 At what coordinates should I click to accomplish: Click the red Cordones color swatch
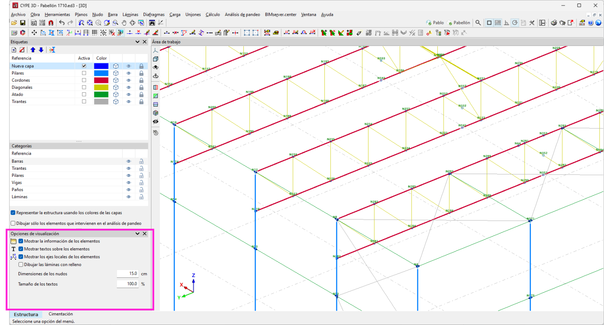(x=101, y=80)
